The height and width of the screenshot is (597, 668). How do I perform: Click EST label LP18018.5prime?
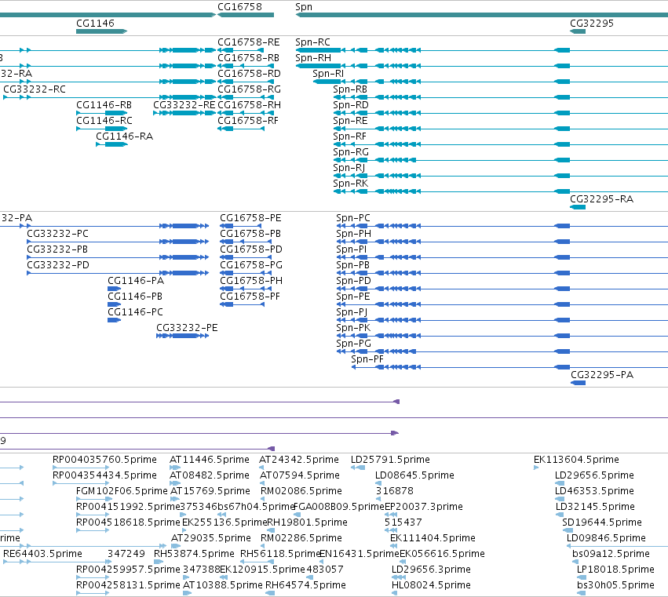click(x=615, y=570)
